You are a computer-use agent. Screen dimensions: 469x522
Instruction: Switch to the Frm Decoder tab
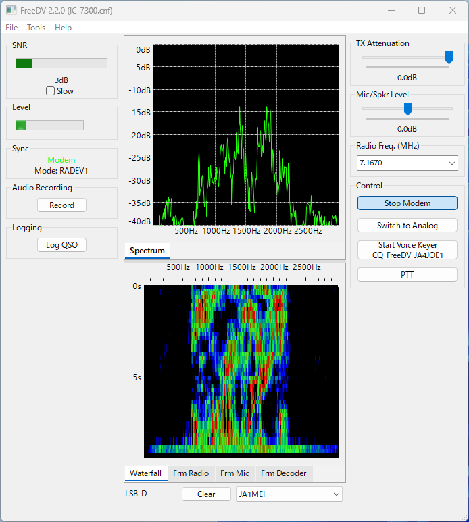[283, 473]
